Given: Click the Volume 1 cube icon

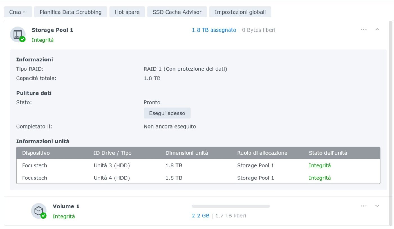Looking at the screenshot, I should [x=39, y=210].
